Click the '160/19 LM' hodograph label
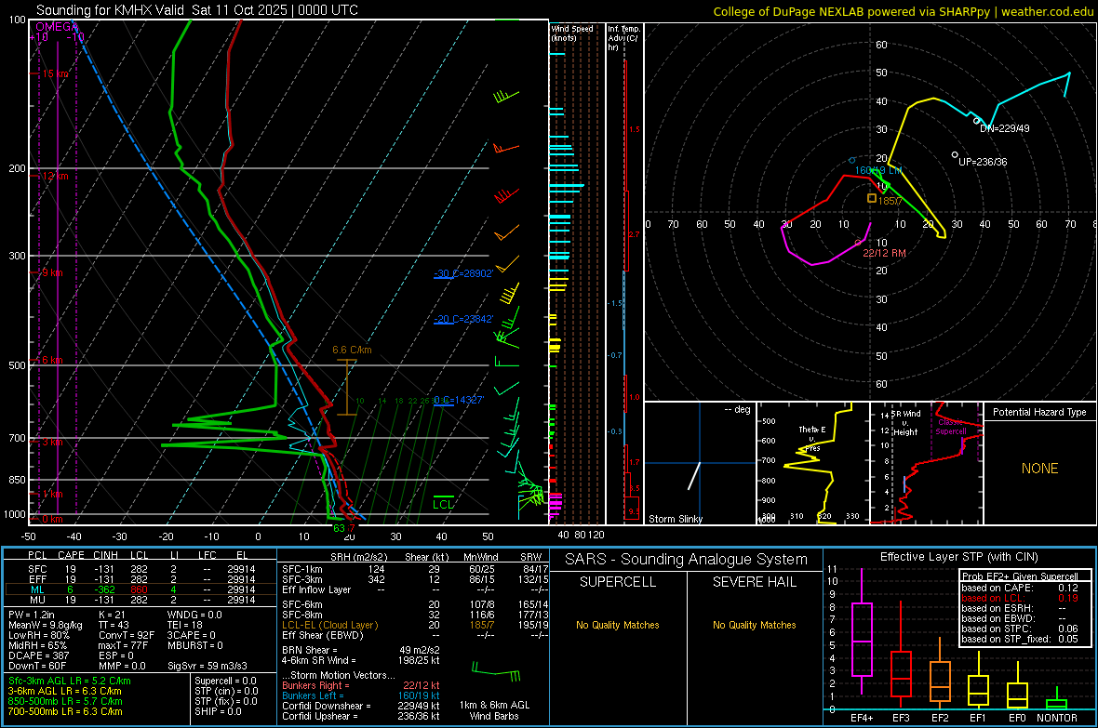 click(878, 170)
